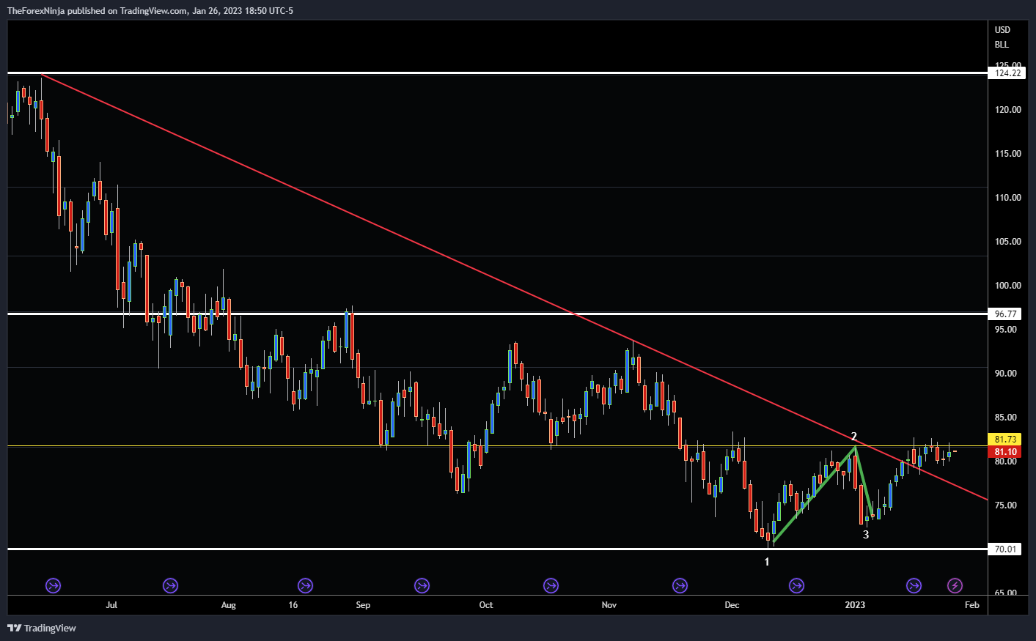Click the 75.00 price axis value
This screenshot has width=1036, height=641.
pos(1005,505)
